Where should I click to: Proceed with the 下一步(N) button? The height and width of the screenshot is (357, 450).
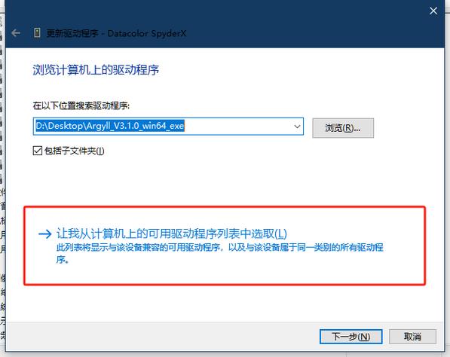pos(351,337)
